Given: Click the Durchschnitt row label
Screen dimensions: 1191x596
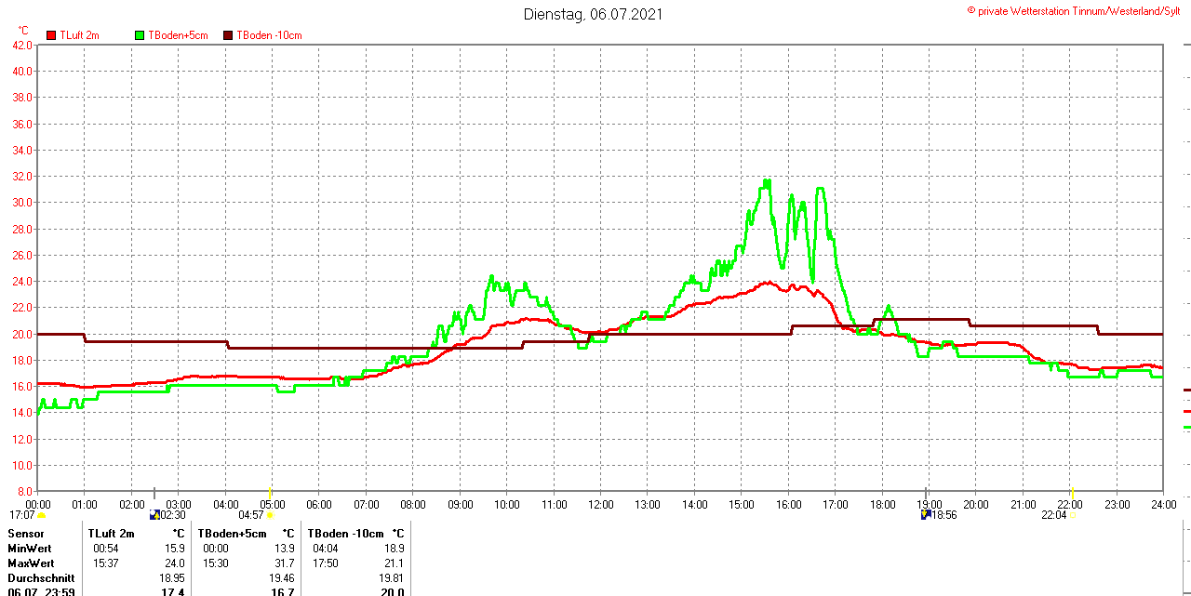Looking at the screenshot, I should click(x=41, y=578).
